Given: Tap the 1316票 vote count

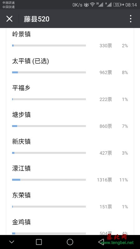Looking at the screenshot, I should 105,180.
